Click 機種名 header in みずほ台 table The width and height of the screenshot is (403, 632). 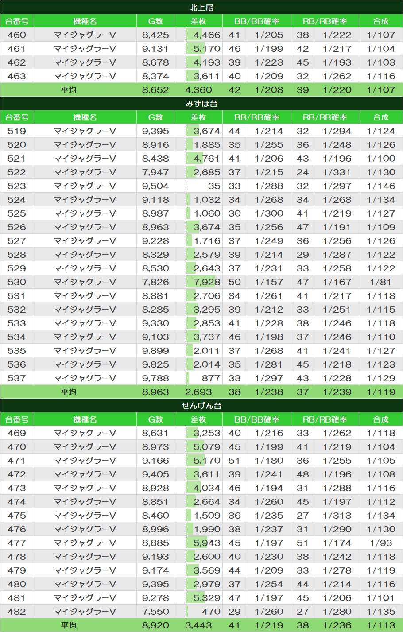click(85, 117)
